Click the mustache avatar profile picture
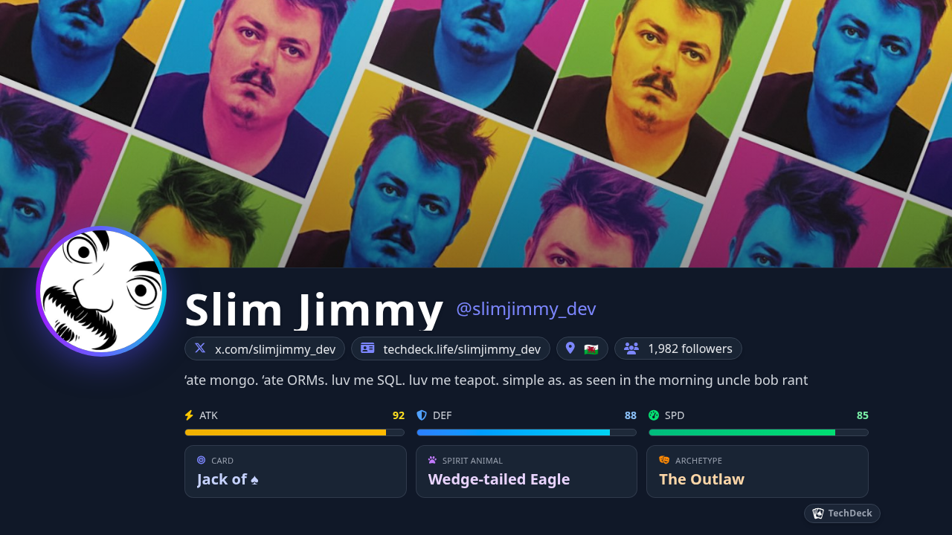This screenshot has width=952, height=535. click(101, 291)
